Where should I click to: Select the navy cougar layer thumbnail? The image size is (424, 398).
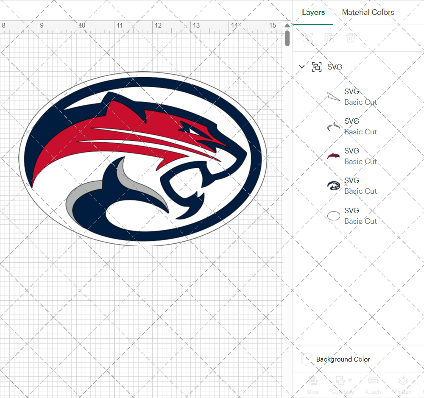point(334,186)
